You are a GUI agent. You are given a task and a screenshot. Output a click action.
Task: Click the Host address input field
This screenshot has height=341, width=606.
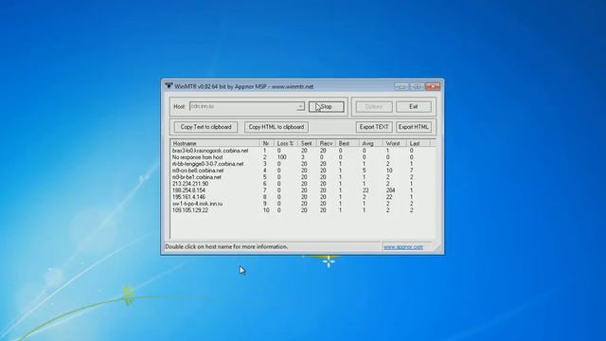(242, 106)
